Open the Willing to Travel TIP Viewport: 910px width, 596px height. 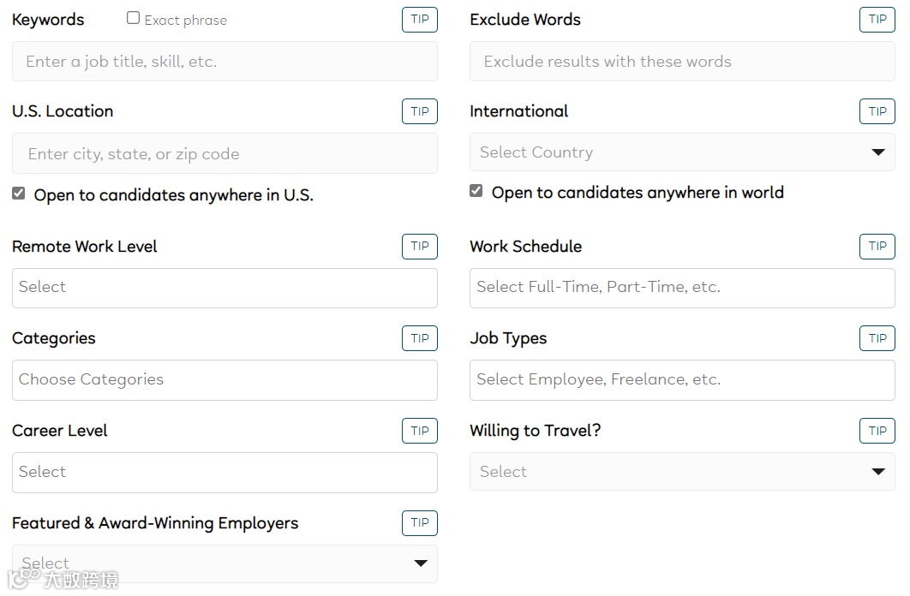(877, 431)
